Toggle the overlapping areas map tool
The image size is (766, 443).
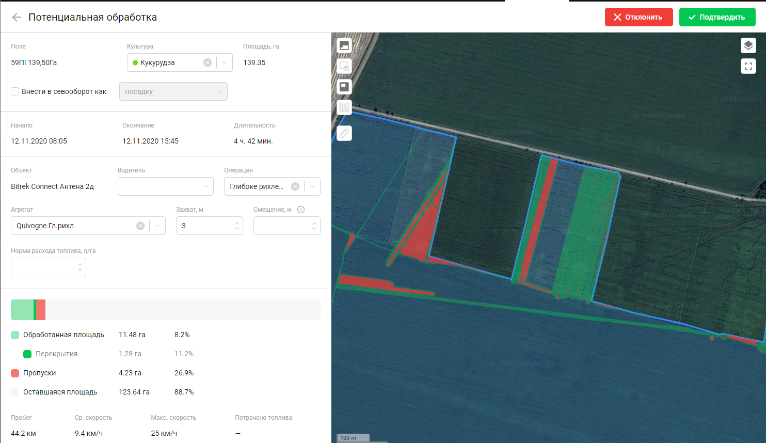344,66
